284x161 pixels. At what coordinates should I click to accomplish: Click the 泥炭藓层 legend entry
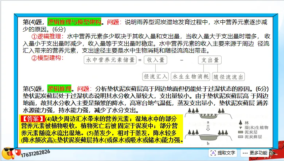[x=250, y=137]
